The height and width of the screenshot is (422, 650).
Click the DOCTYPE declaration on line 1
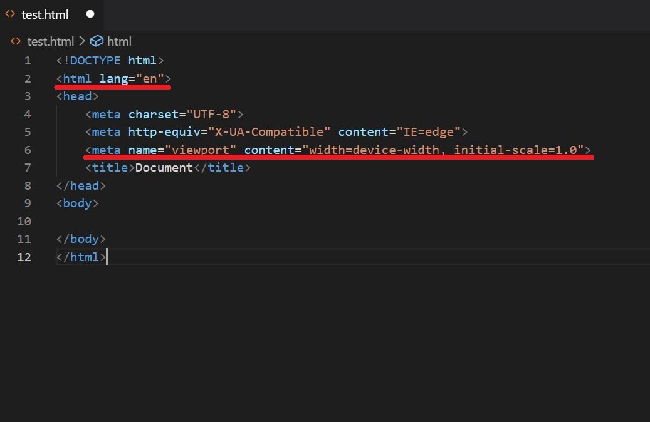(110, 60)
